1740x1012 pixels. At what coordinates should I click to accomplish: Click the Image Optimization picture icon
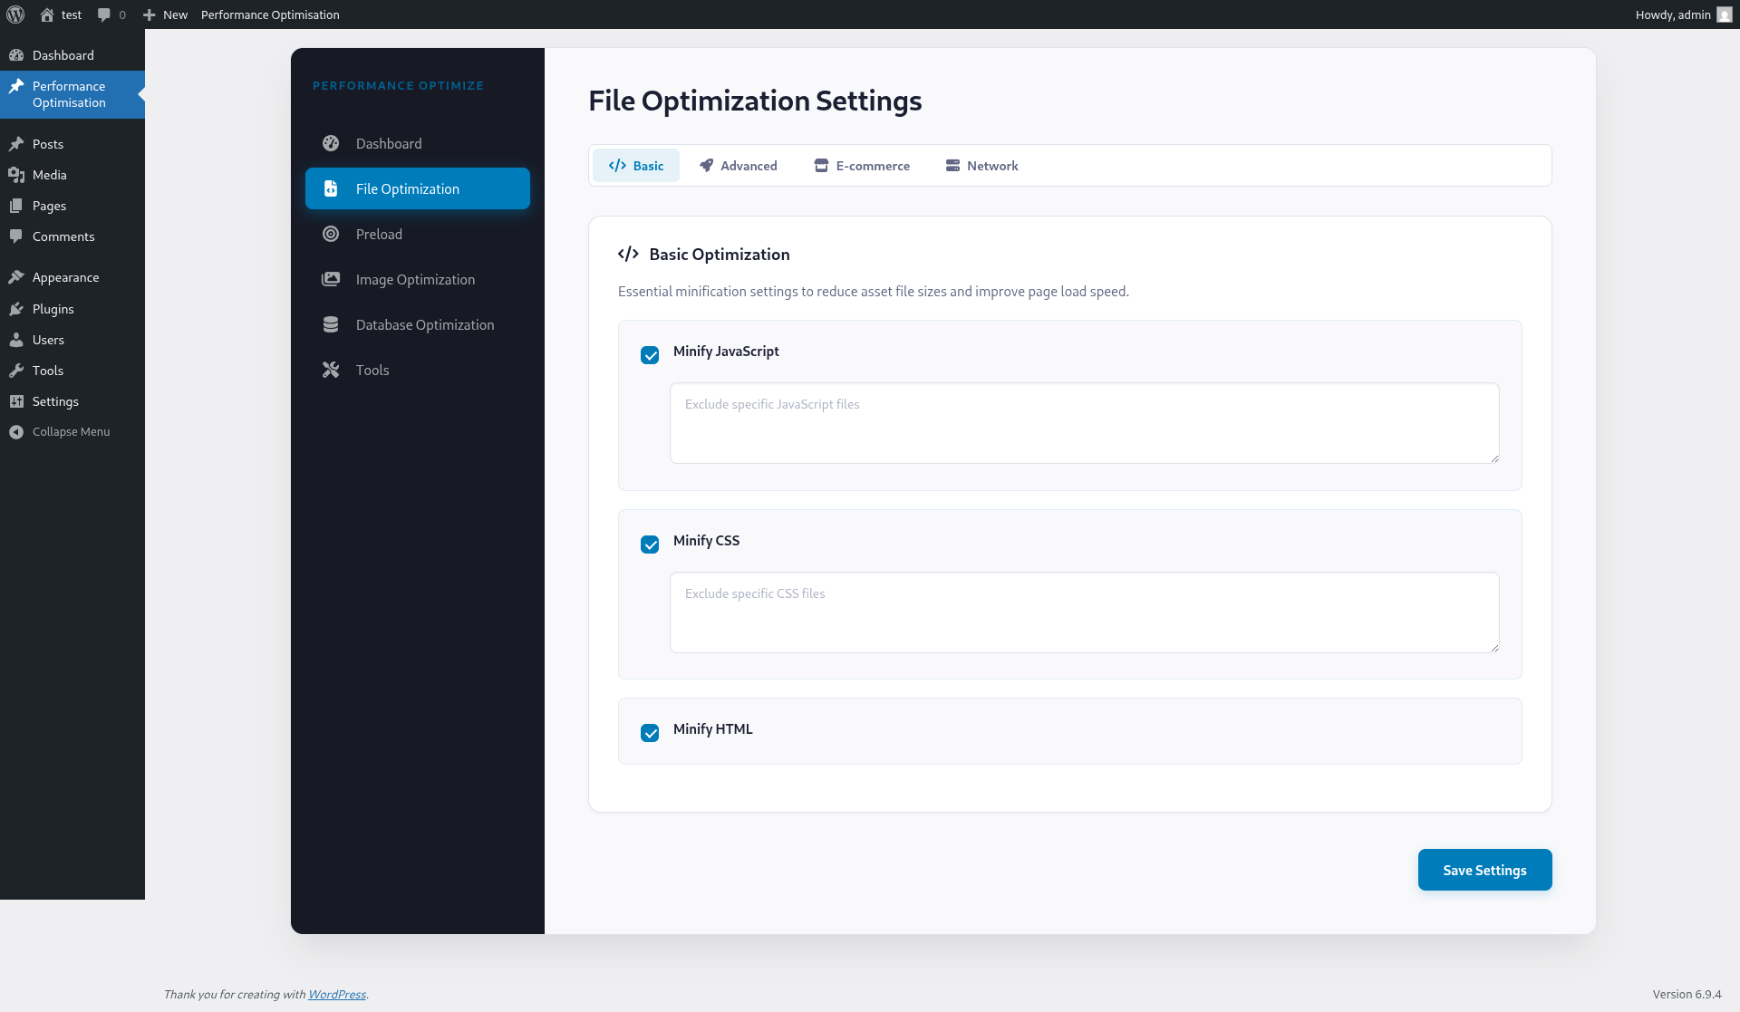(331, 279)
